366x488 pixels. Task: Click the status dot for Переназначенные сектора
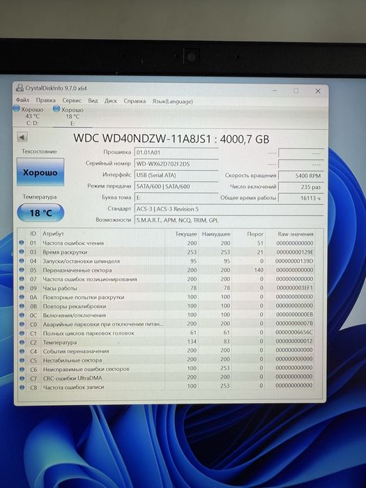[22, 270]
